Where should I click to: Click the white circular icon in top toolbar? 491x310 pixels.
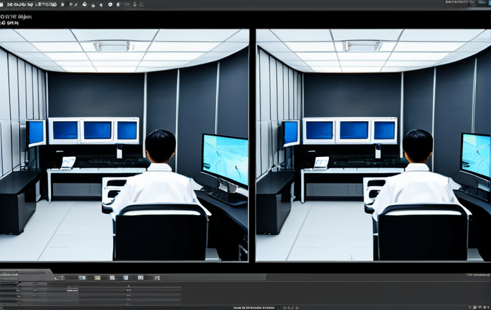pyautogui.click(x=110, y=5)
